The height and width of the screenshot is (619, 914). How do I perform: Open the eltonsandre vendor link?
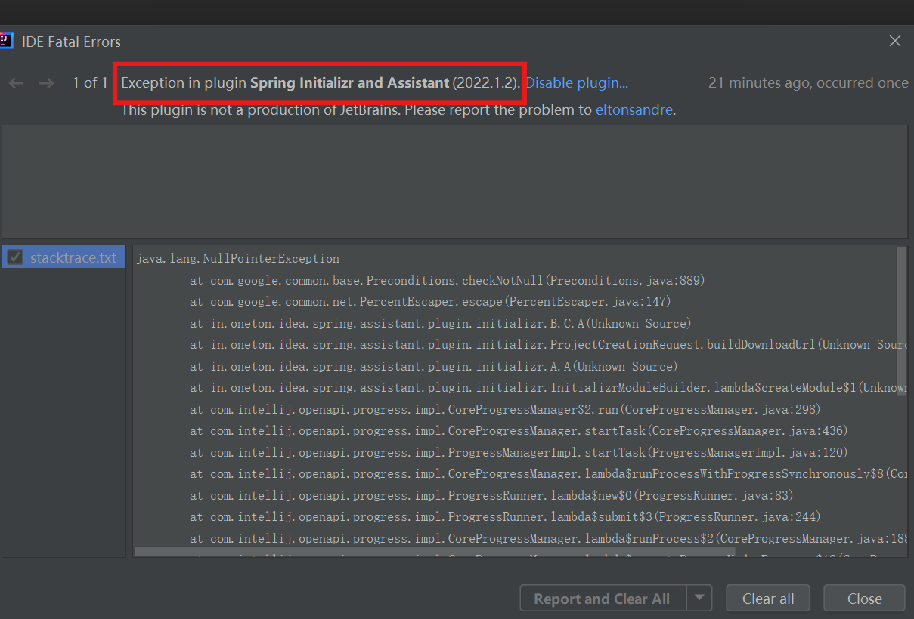coord(634,110)
